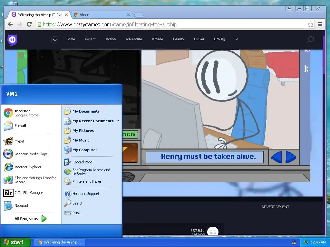The height and width of the screenshot is (247, 330).
Task: Open Action games category
Action: coord(111,39)
